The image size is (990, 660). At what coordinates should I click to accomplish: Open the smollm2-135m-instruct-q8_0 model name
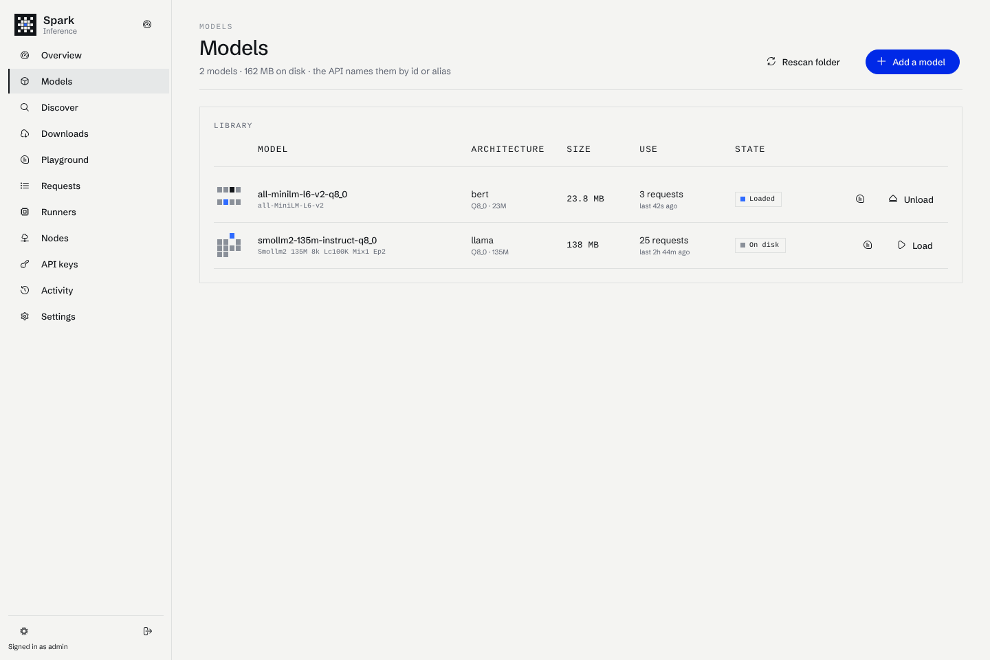coord(317,241)
